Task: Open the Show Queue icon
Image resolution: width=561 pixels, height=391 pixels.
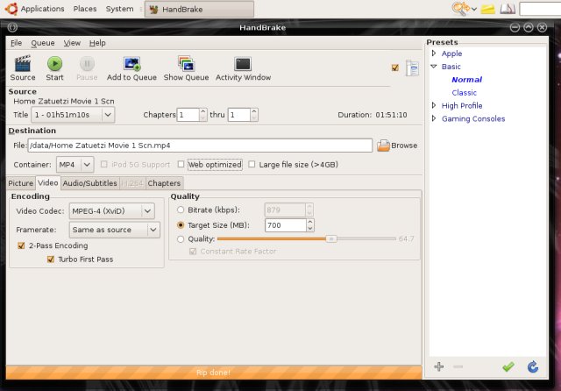Action: (186, 63)
